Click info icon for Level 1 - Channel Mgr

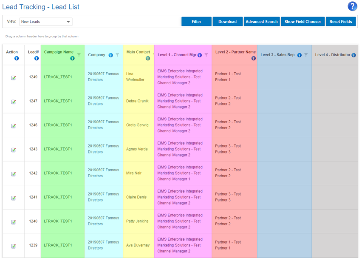point(200,55)
